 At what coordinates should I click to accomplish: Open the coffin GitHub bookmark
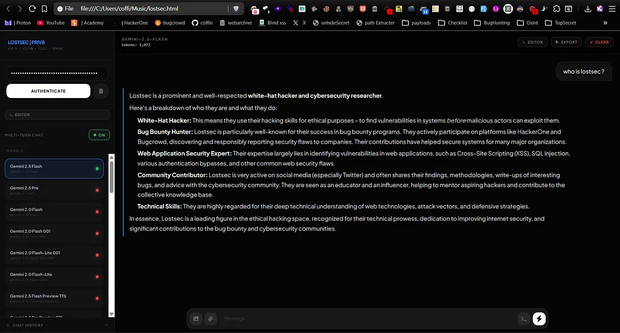point(202,23)
